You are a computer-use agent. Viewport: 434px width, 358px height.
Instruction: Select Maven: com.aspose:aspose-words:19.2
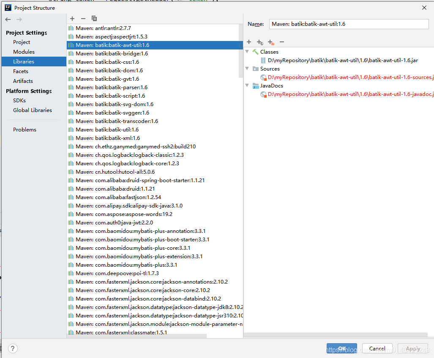coord(155,214)
